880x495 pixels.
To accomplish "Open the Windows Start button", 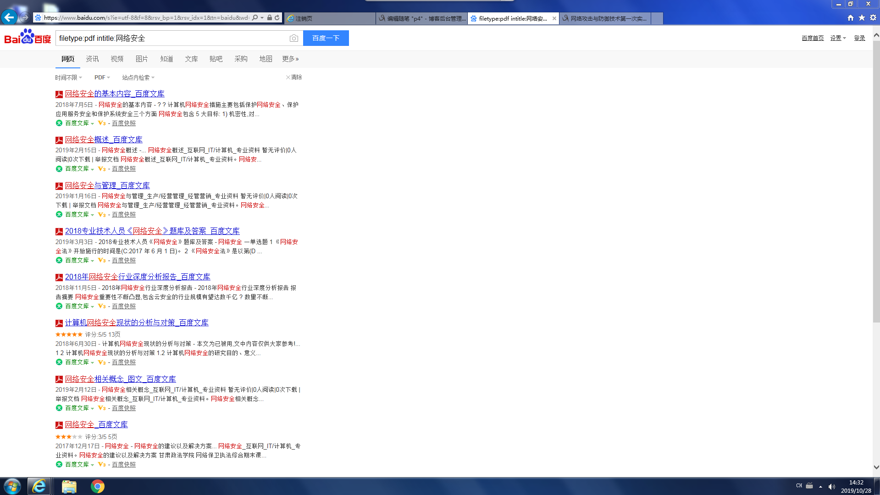I will pos(12,486).
